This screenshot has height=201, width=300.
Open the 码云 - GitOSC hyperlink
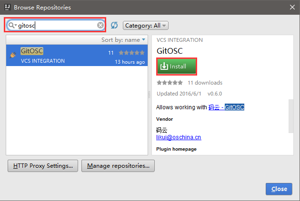coord(226,107)
